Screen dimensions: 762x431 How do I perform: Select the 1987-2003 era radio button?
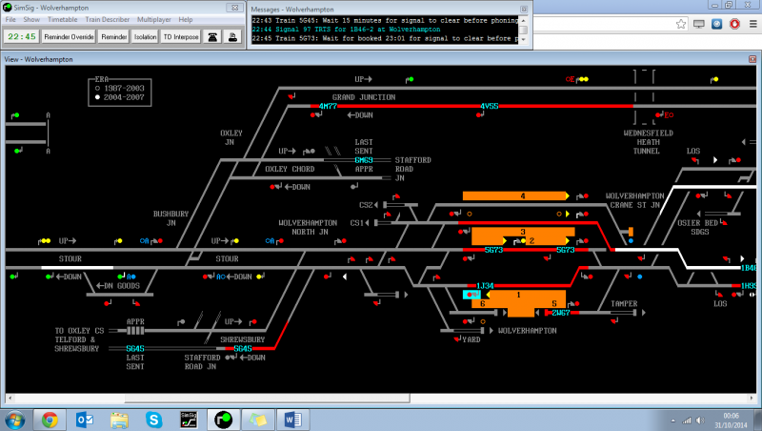pyautogui.click(x=98, y=89)
